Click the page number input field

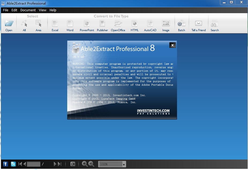pos(33,164)
